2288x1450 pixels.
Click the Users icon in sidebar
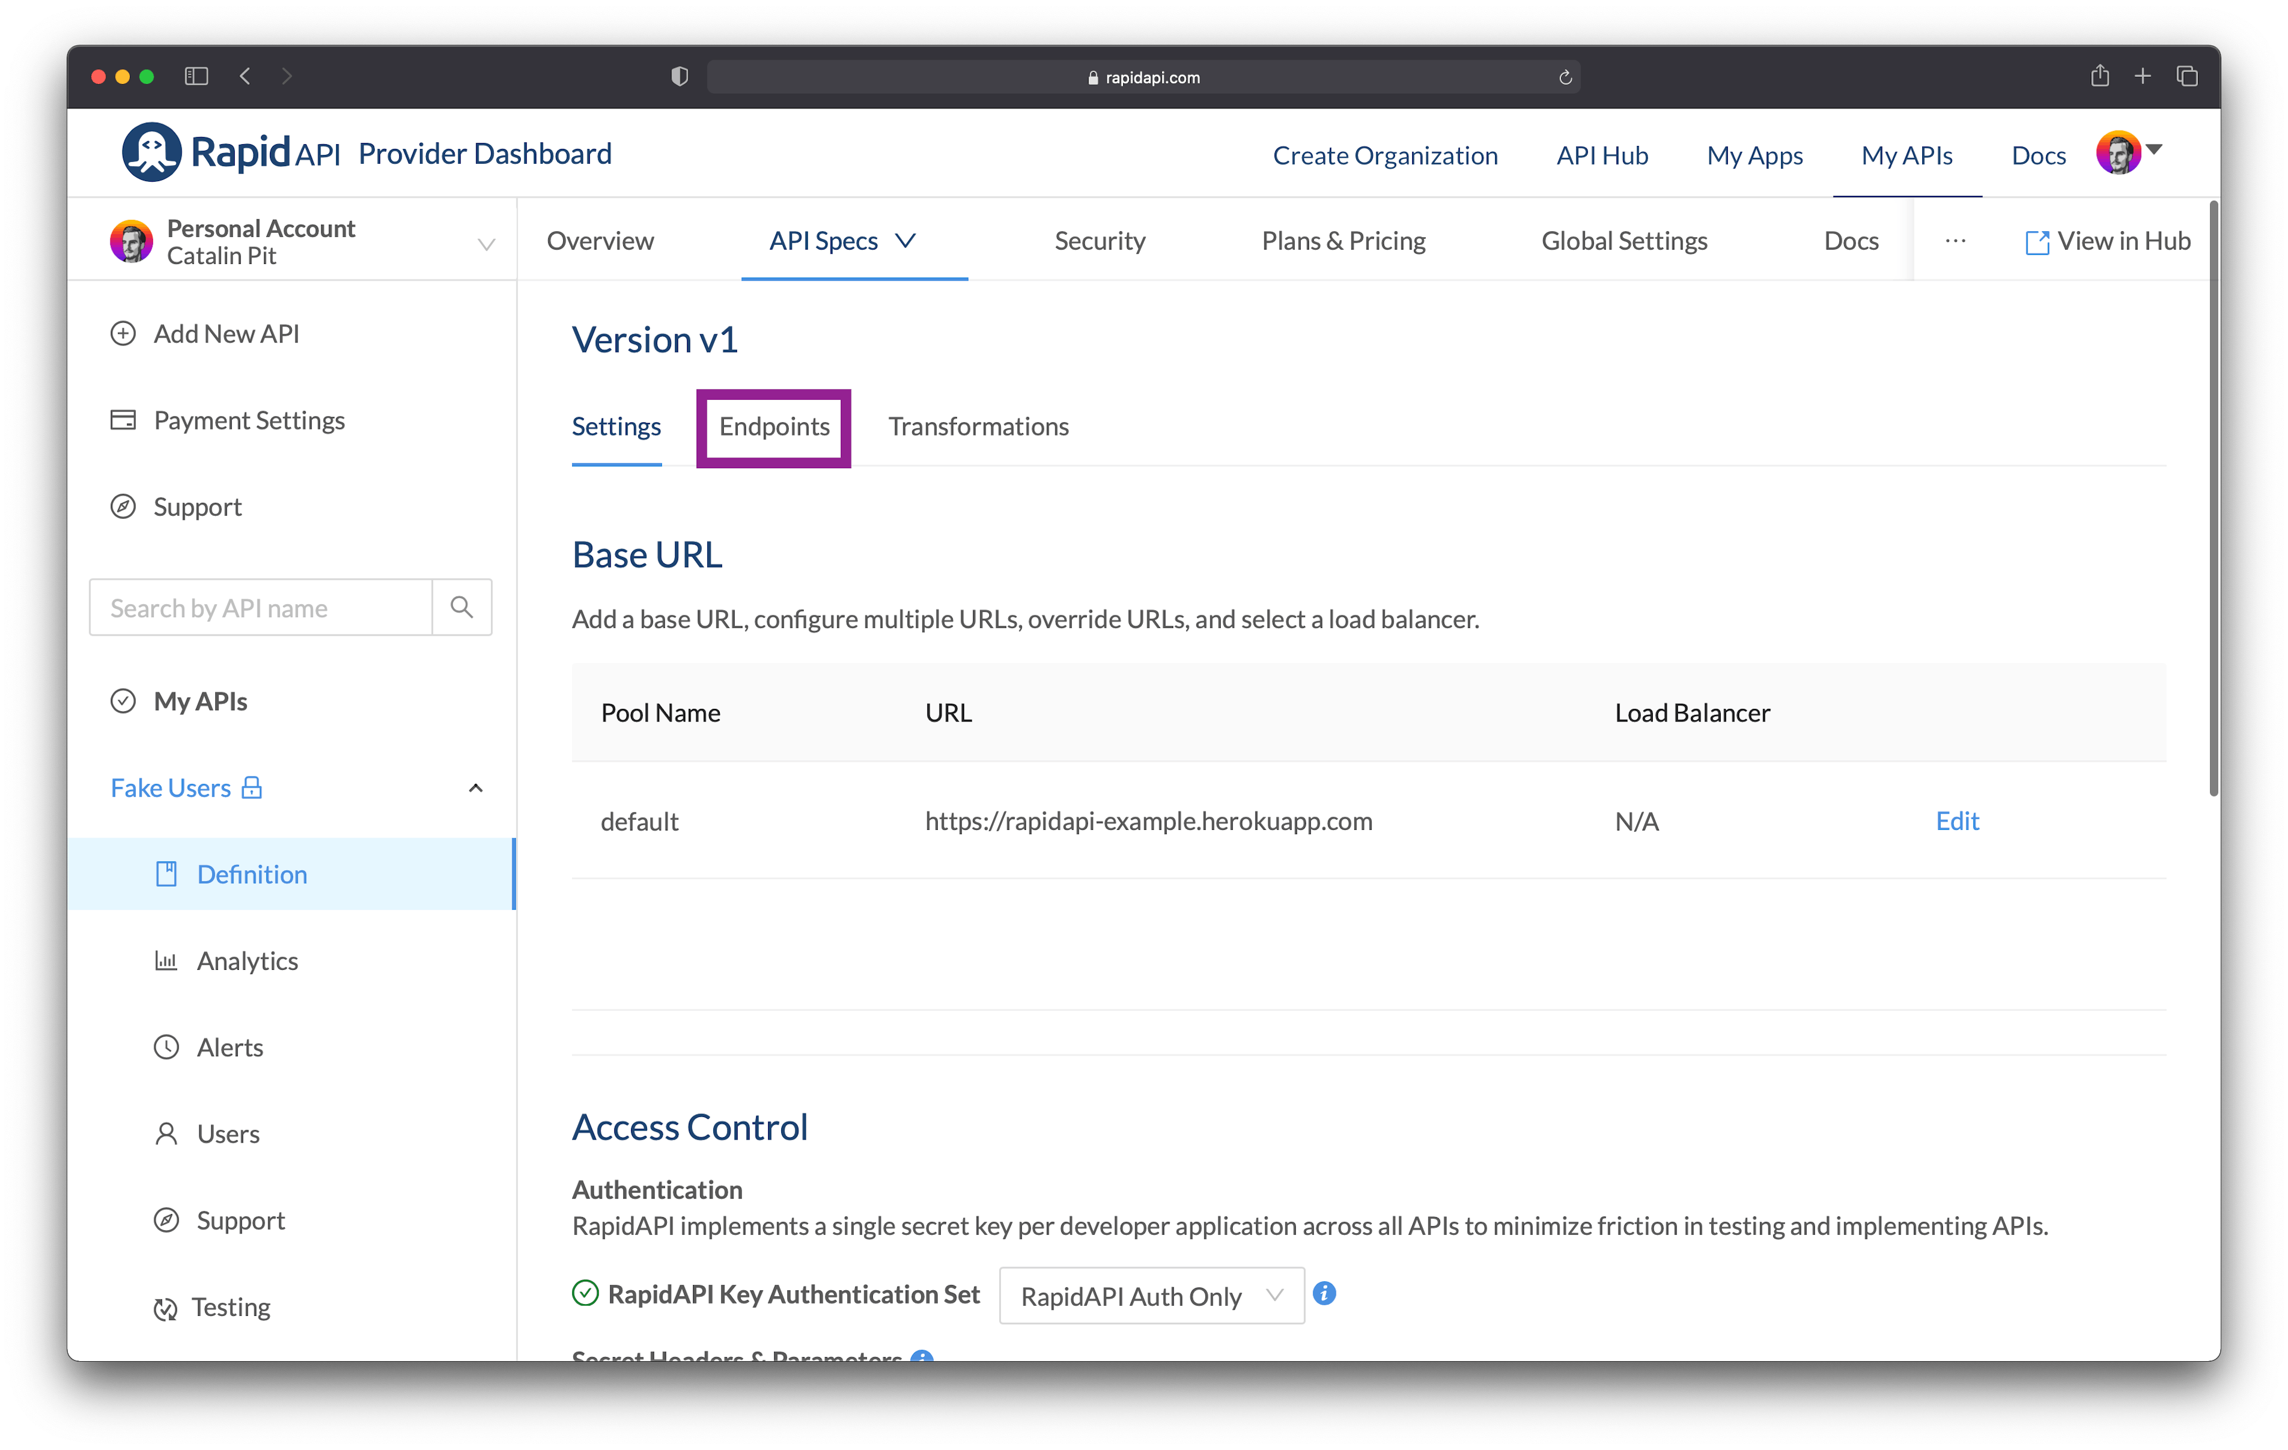165,1133
